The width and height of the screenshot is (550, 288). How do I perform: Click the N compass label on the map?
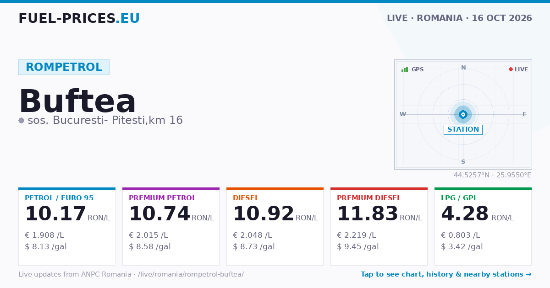463,68
